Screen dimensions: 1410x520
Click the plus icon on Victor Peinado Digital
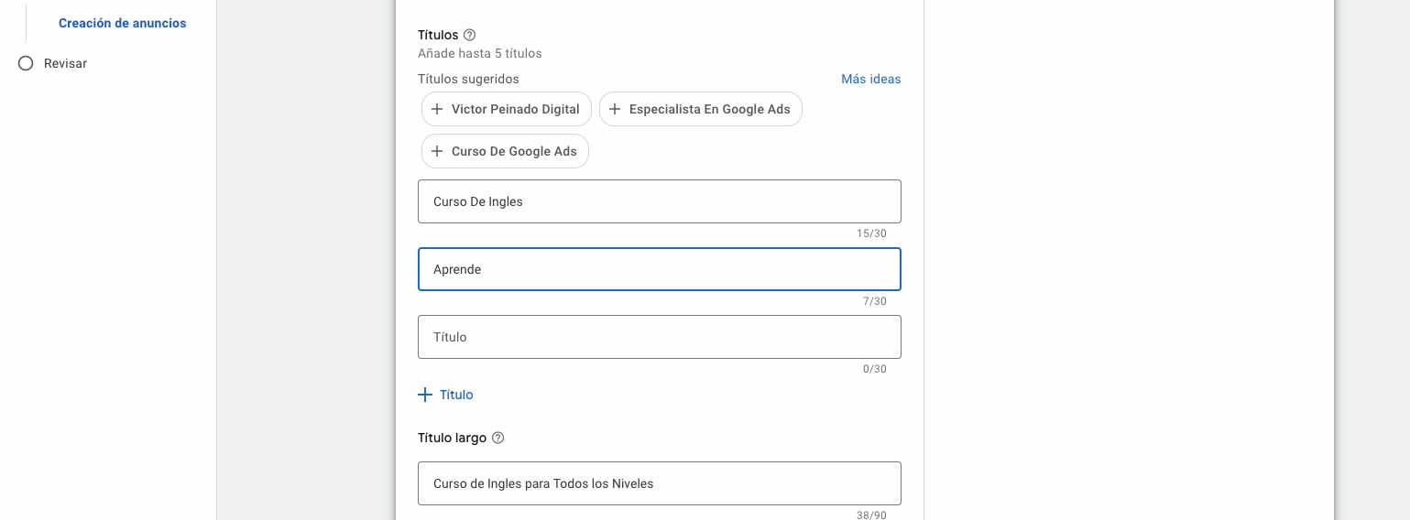(437, 109)
